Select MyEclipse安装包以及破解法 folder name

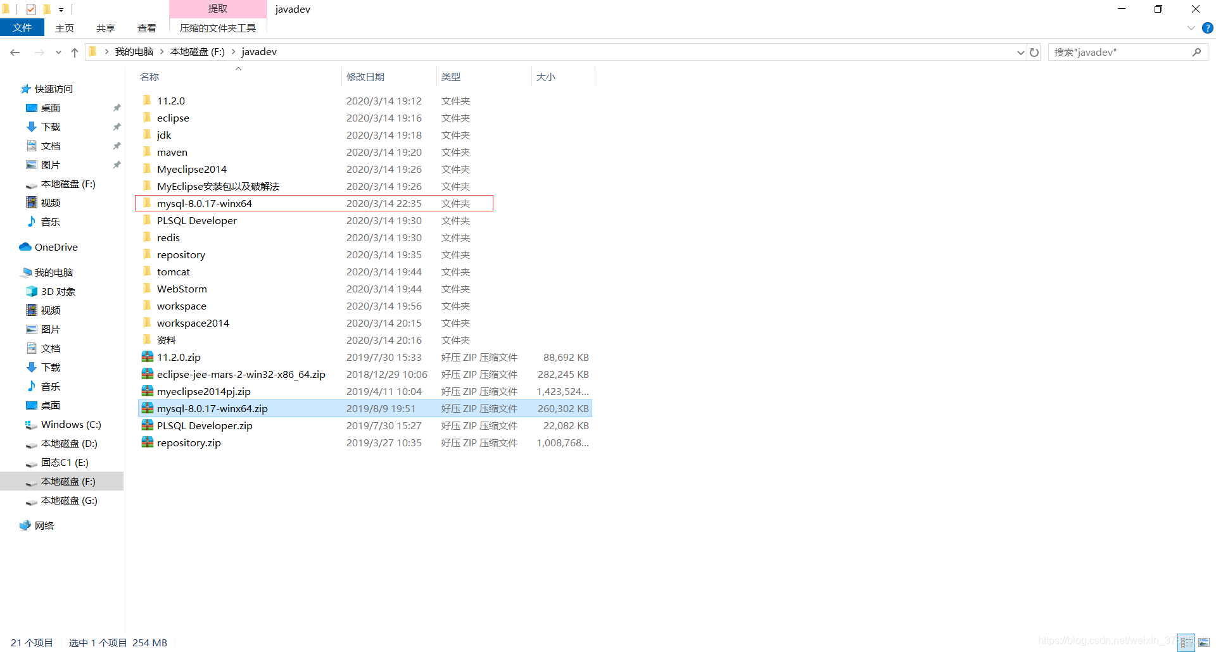tap(218, 186)
